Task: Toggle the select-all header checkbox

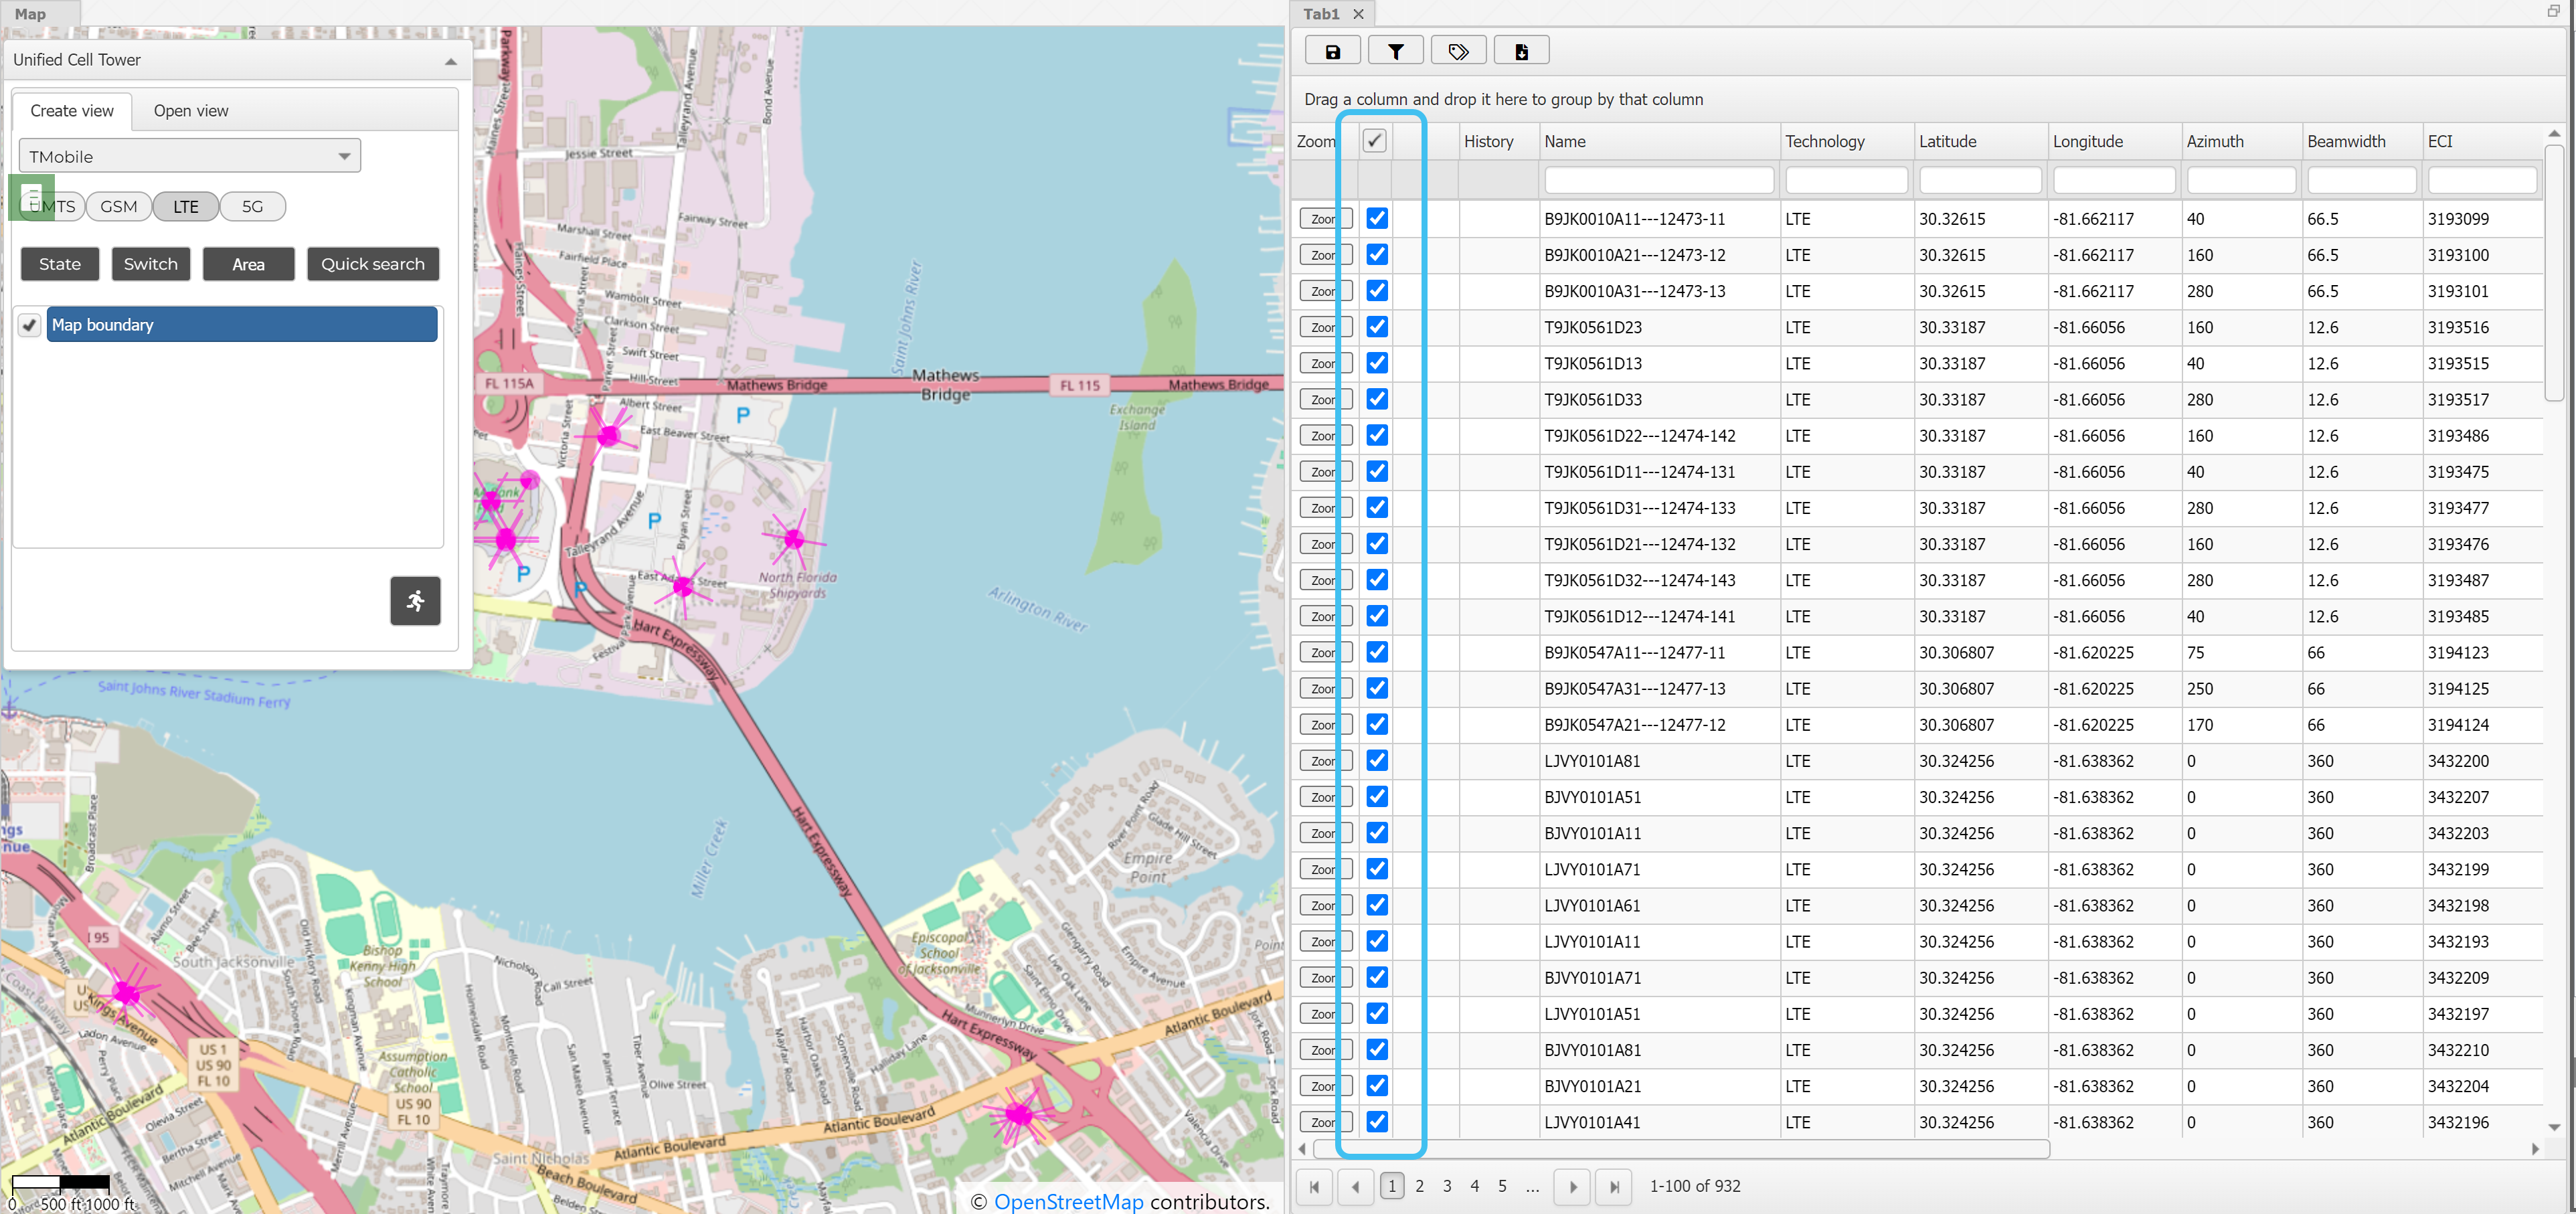Action: pos(1374,141)
